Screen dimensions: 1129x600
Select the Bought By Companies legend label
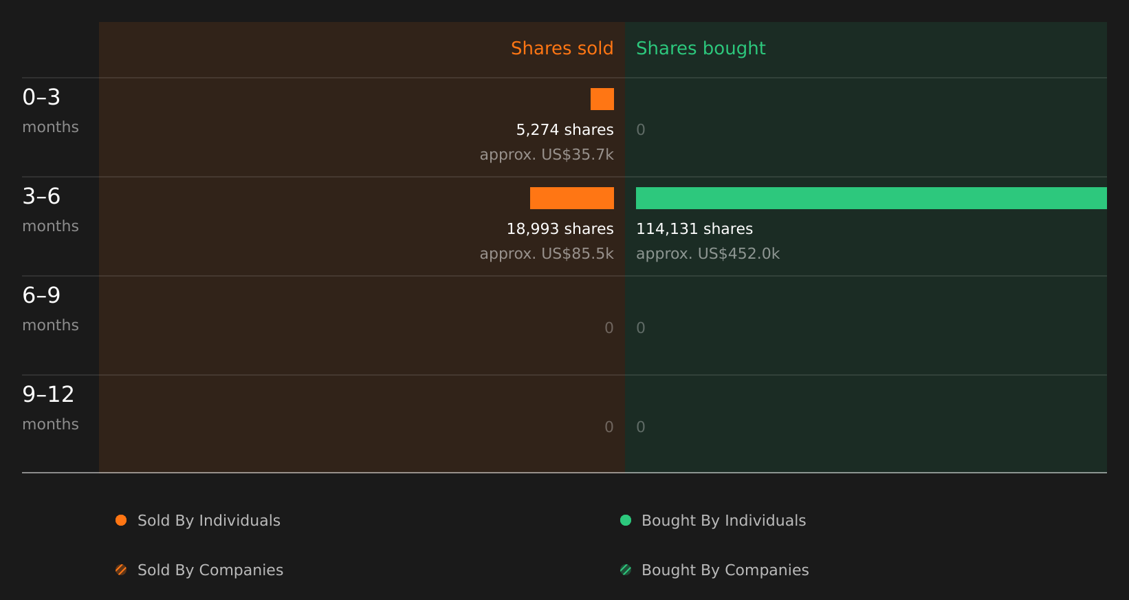tap(725, 570)
